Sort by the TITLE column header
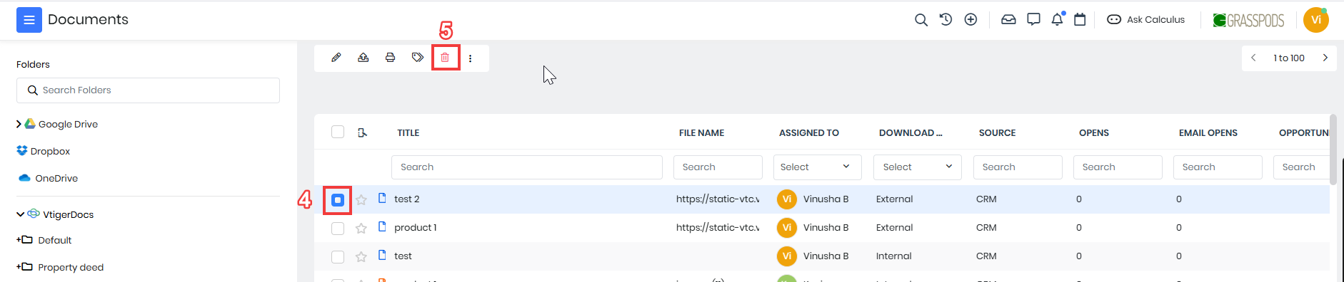The image size is (1344, 282). [408, 133]
